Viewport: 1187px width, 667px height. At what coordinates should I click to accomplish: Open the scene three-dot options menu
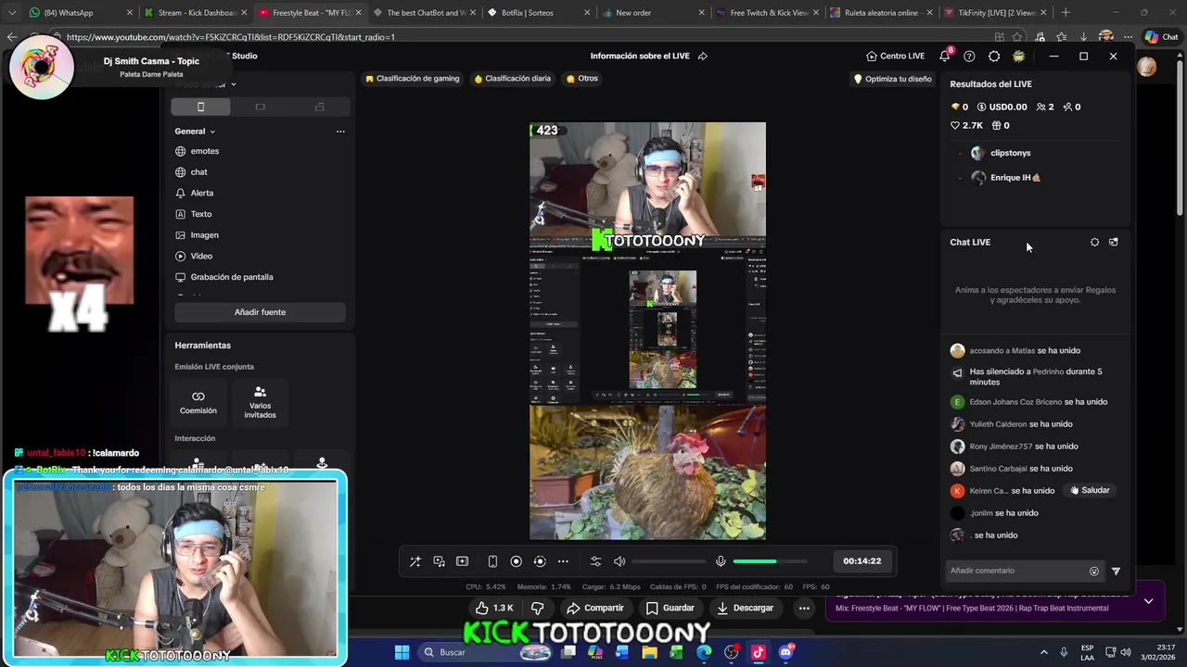click(x=340, y=132)
